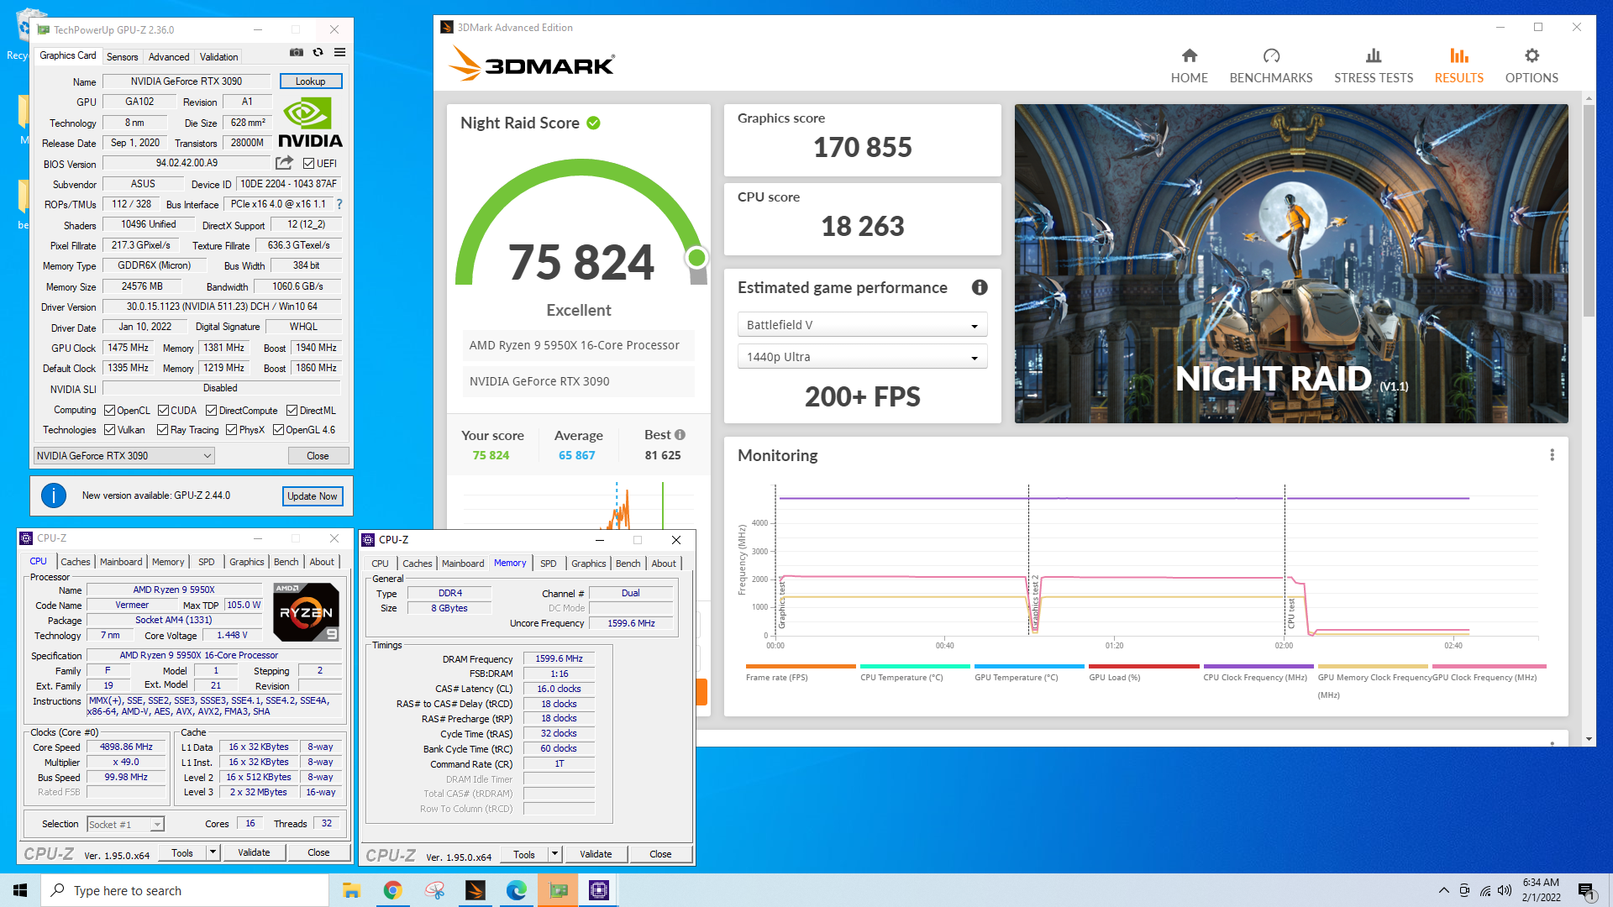Screen dimensions: 1613x907
Task: Click info icon next to Best score
Action: [680, 435]
